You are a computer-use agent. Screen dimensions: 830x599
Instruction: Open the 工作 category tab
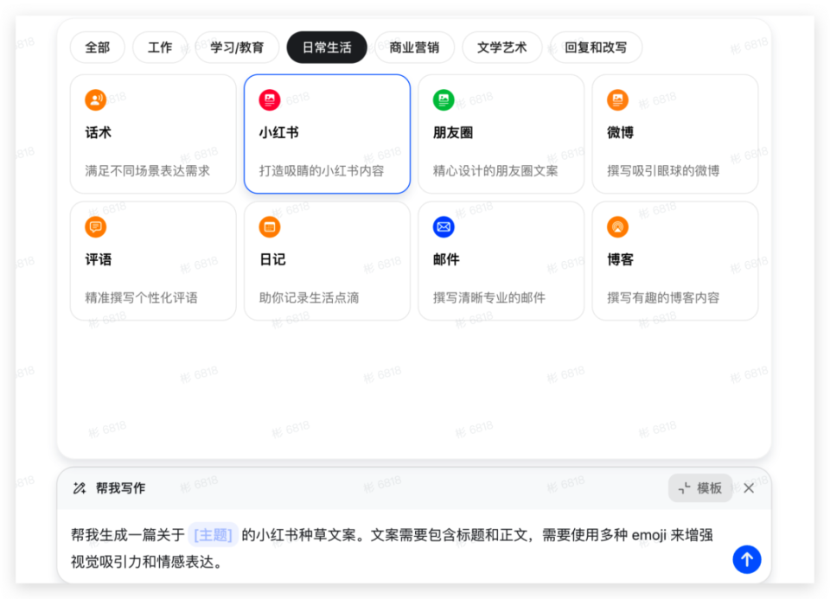point(159,48)
